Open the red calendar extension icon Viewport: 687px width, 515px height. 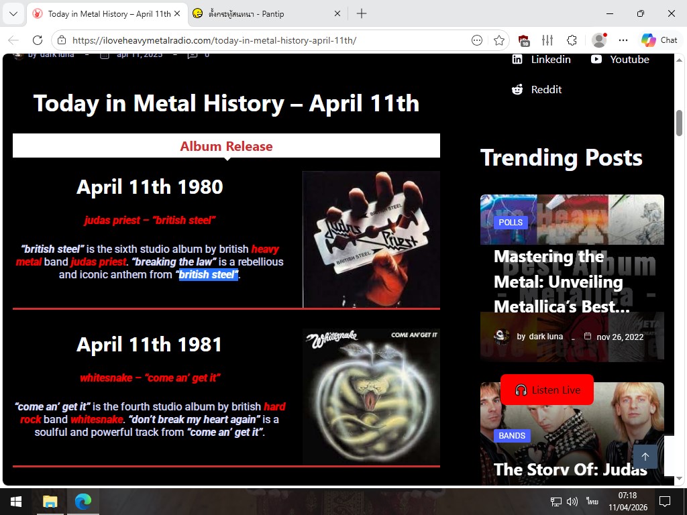[524, 40]
